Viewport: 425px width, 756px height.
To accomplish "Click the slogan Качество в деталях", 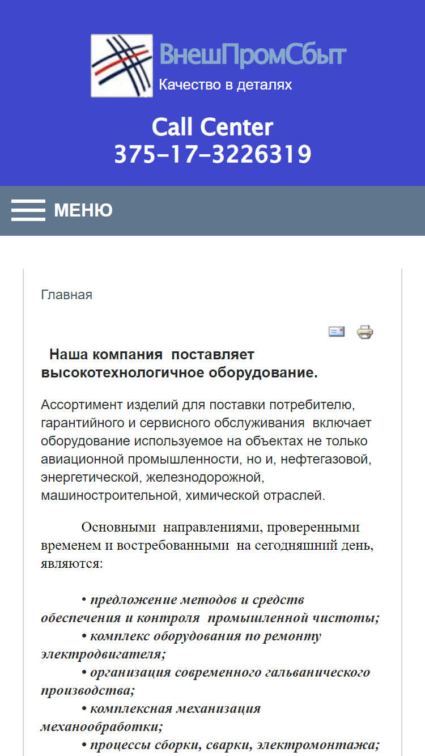I will [226, 85].
